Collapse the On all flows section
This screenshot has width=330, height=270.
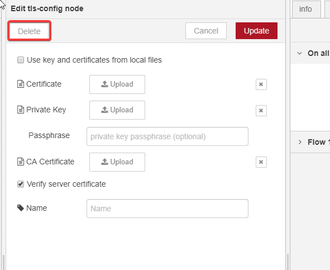299,53
